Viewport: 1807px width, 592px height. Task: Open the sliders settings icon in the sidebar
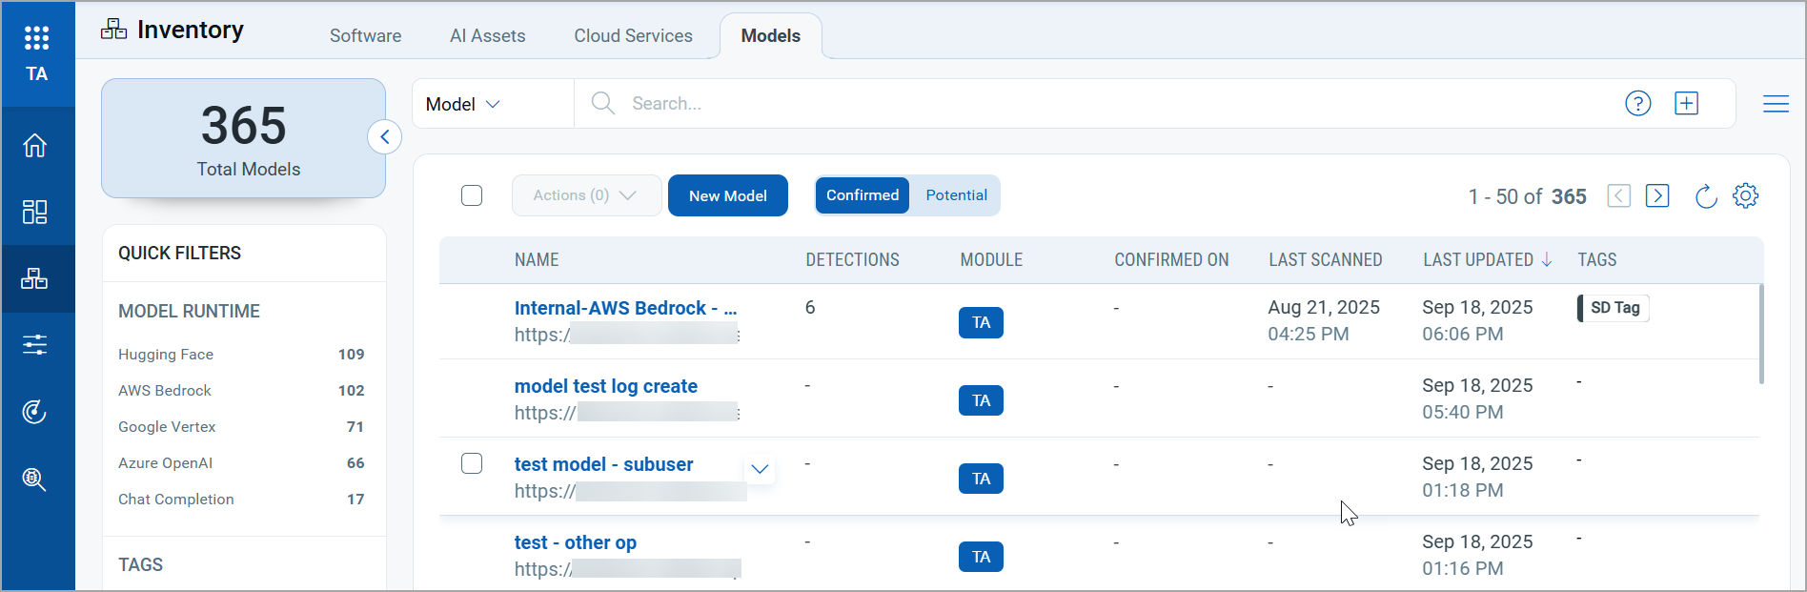(35, 344)
